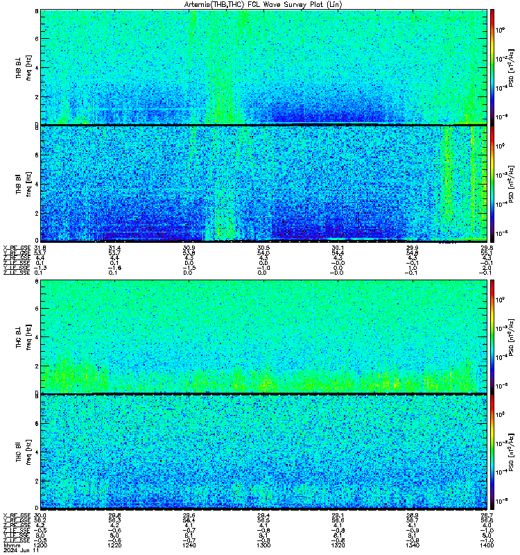Click the THC X_RE_GSE value 29.6

pyautogui.click(x=189, y=515)
